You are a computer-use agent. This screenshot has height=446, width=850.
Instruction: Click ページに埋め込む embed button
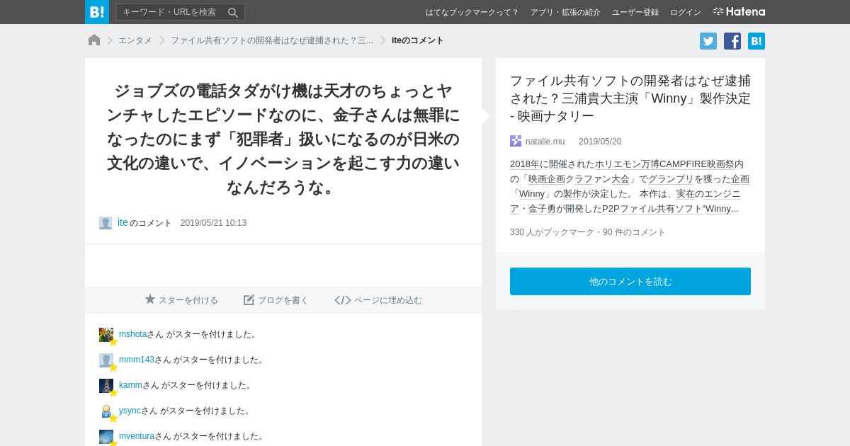[378, 300]
